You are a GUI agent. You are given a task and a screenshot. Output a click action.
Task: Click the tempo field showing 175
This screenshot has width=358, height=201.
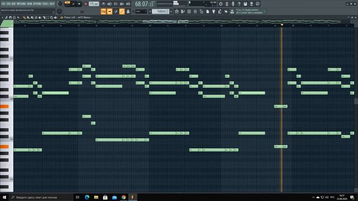point(93,4)
